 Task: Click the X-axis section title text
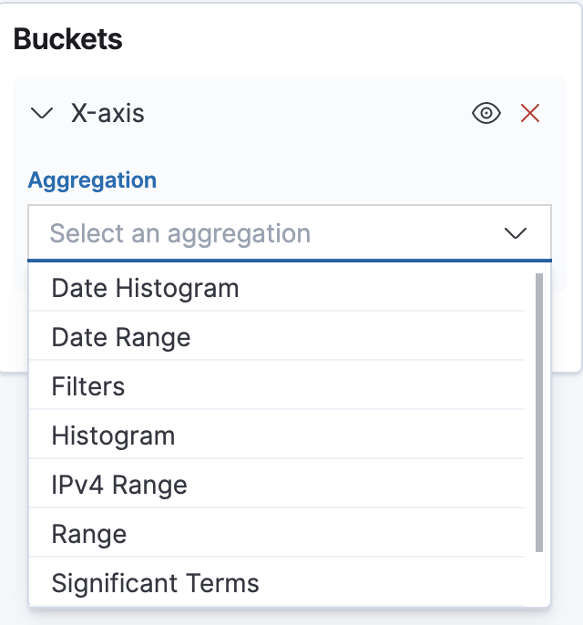[x=107, y=113]
